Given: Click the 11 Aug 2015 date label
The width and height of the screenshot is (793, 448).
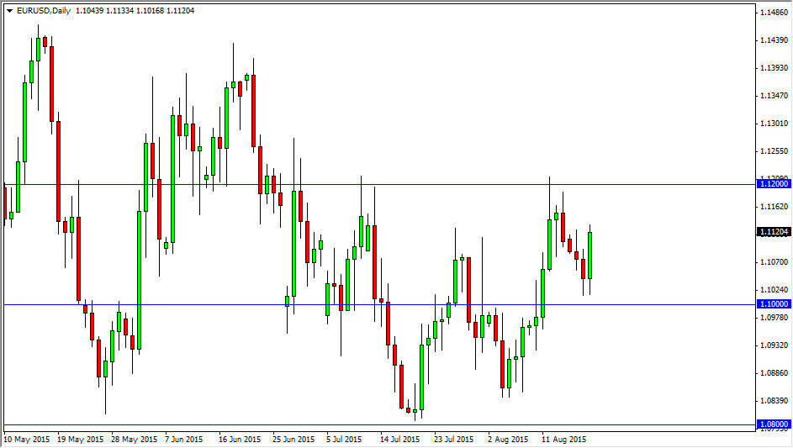Looking at the screenshot, I should (x=564, y=440).
